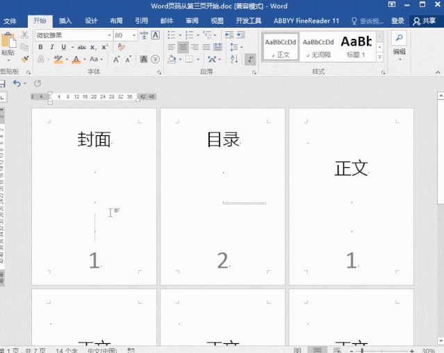Viewport: 444px width, 353px height.
Task: Open bullet list style dropdown arrow
Action: click(x=180, y=35)
